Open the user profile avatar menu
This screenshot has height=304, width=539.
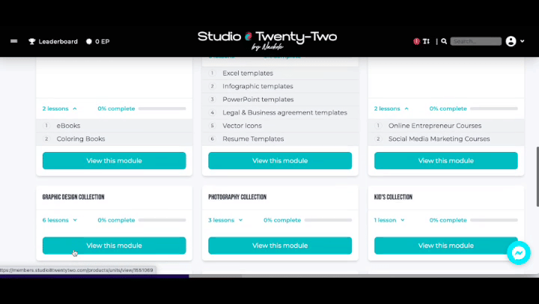(x=511, y=41)
